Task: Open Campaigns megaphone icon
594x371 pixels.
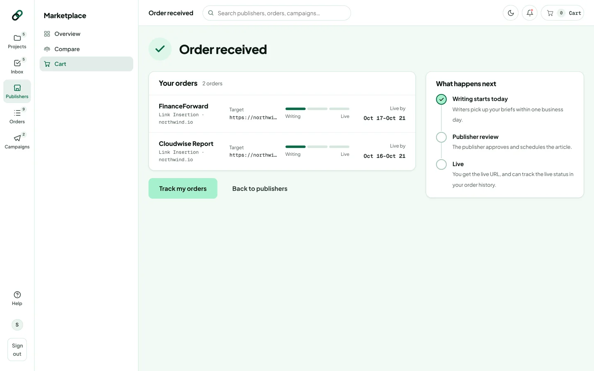Action: click(17, 141)
